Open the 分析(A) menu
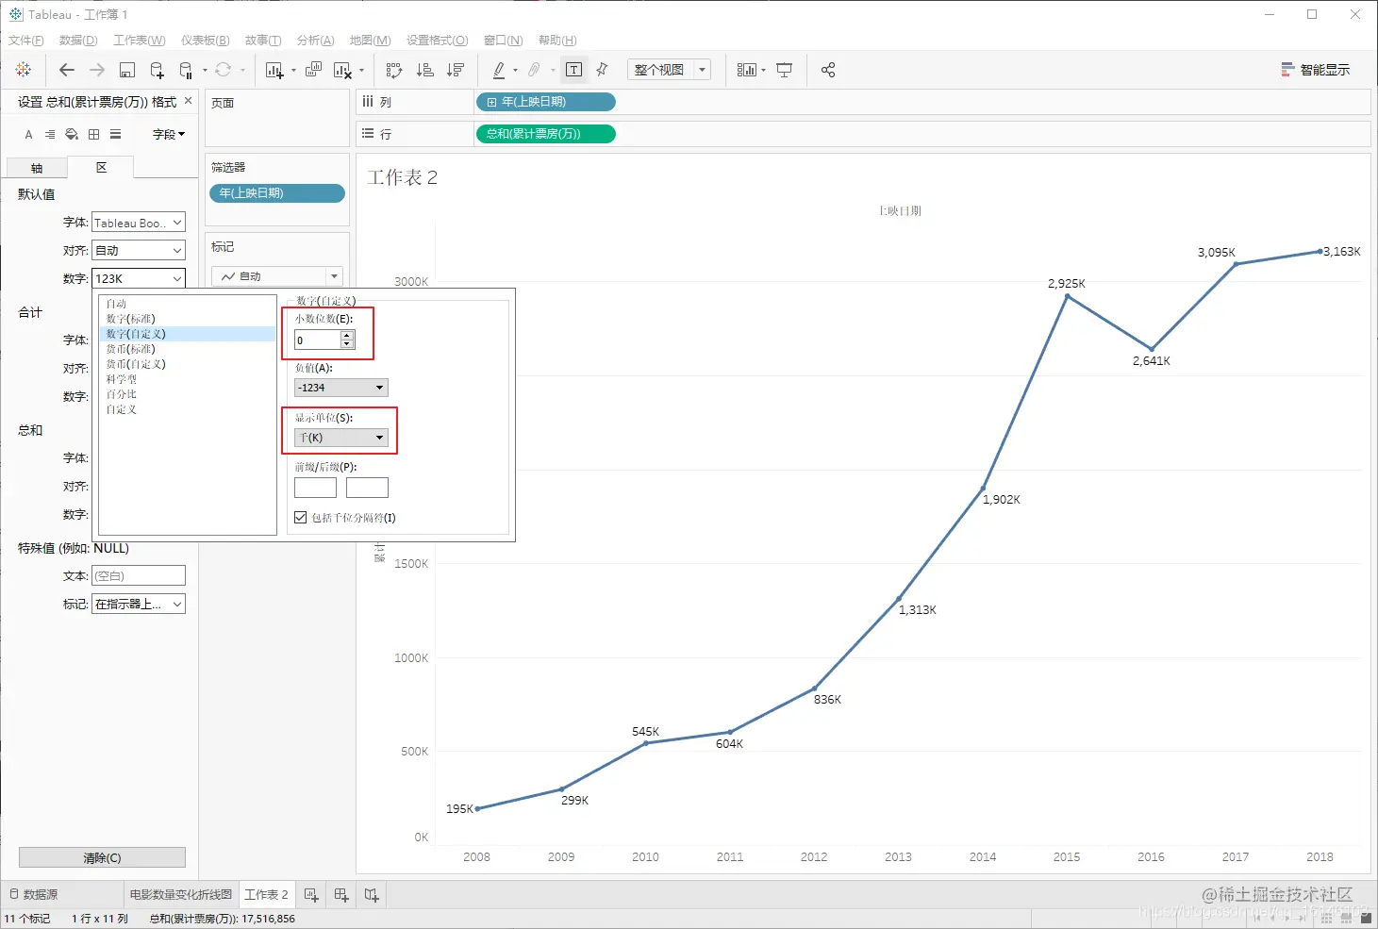Viewport: 1378px width, 929px height. pyautogui.click(x=316, y=41)
